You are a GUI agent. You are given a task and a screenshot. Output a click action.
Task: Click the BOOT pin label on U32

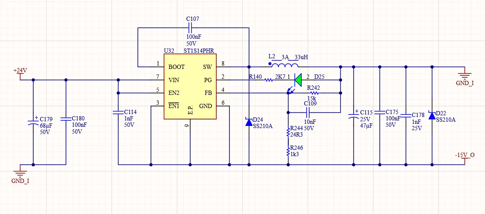point(176,67)
